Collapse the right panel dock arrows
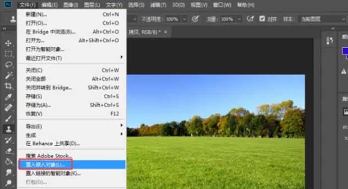Image resolution: width=348 pixels, height=189 pixels. tap(333, 28)
